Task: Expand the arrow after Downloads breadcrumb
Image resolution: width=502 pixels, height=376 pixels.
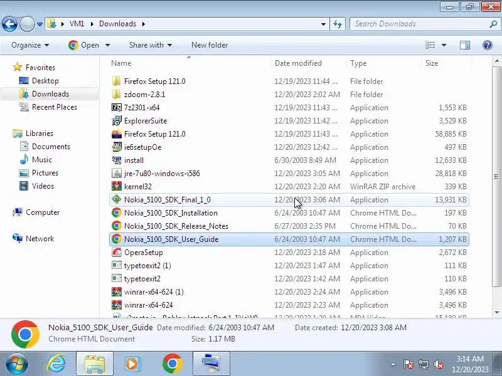Action: click(144, 24)
